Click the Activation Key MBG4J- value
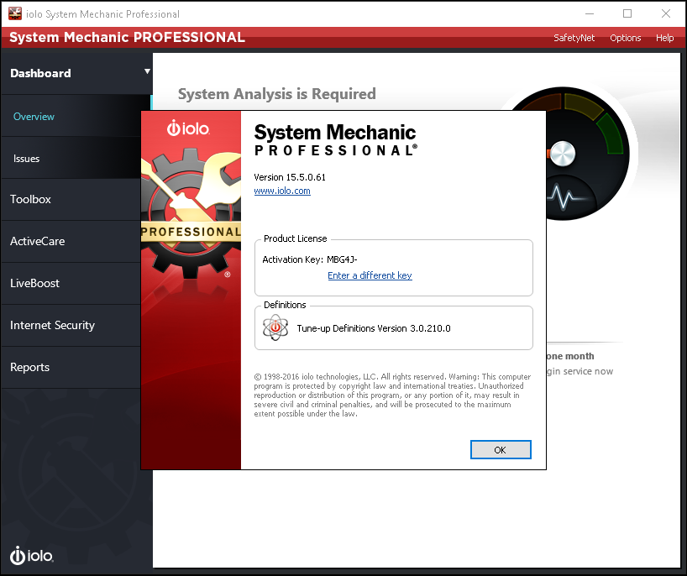Screen dimensions: 687x576 pos(342,259)
